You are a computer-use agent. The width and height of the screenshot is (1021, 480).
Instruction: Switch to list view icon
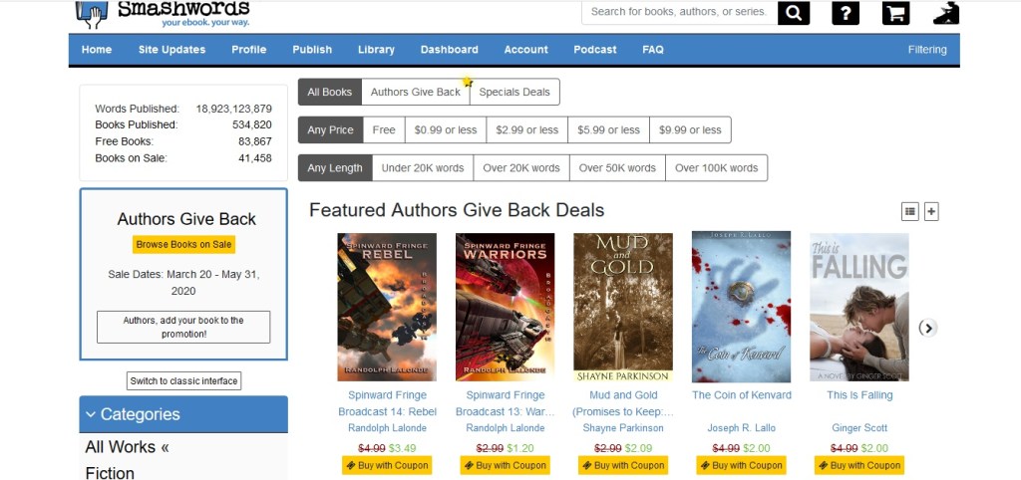pos(909,211)
